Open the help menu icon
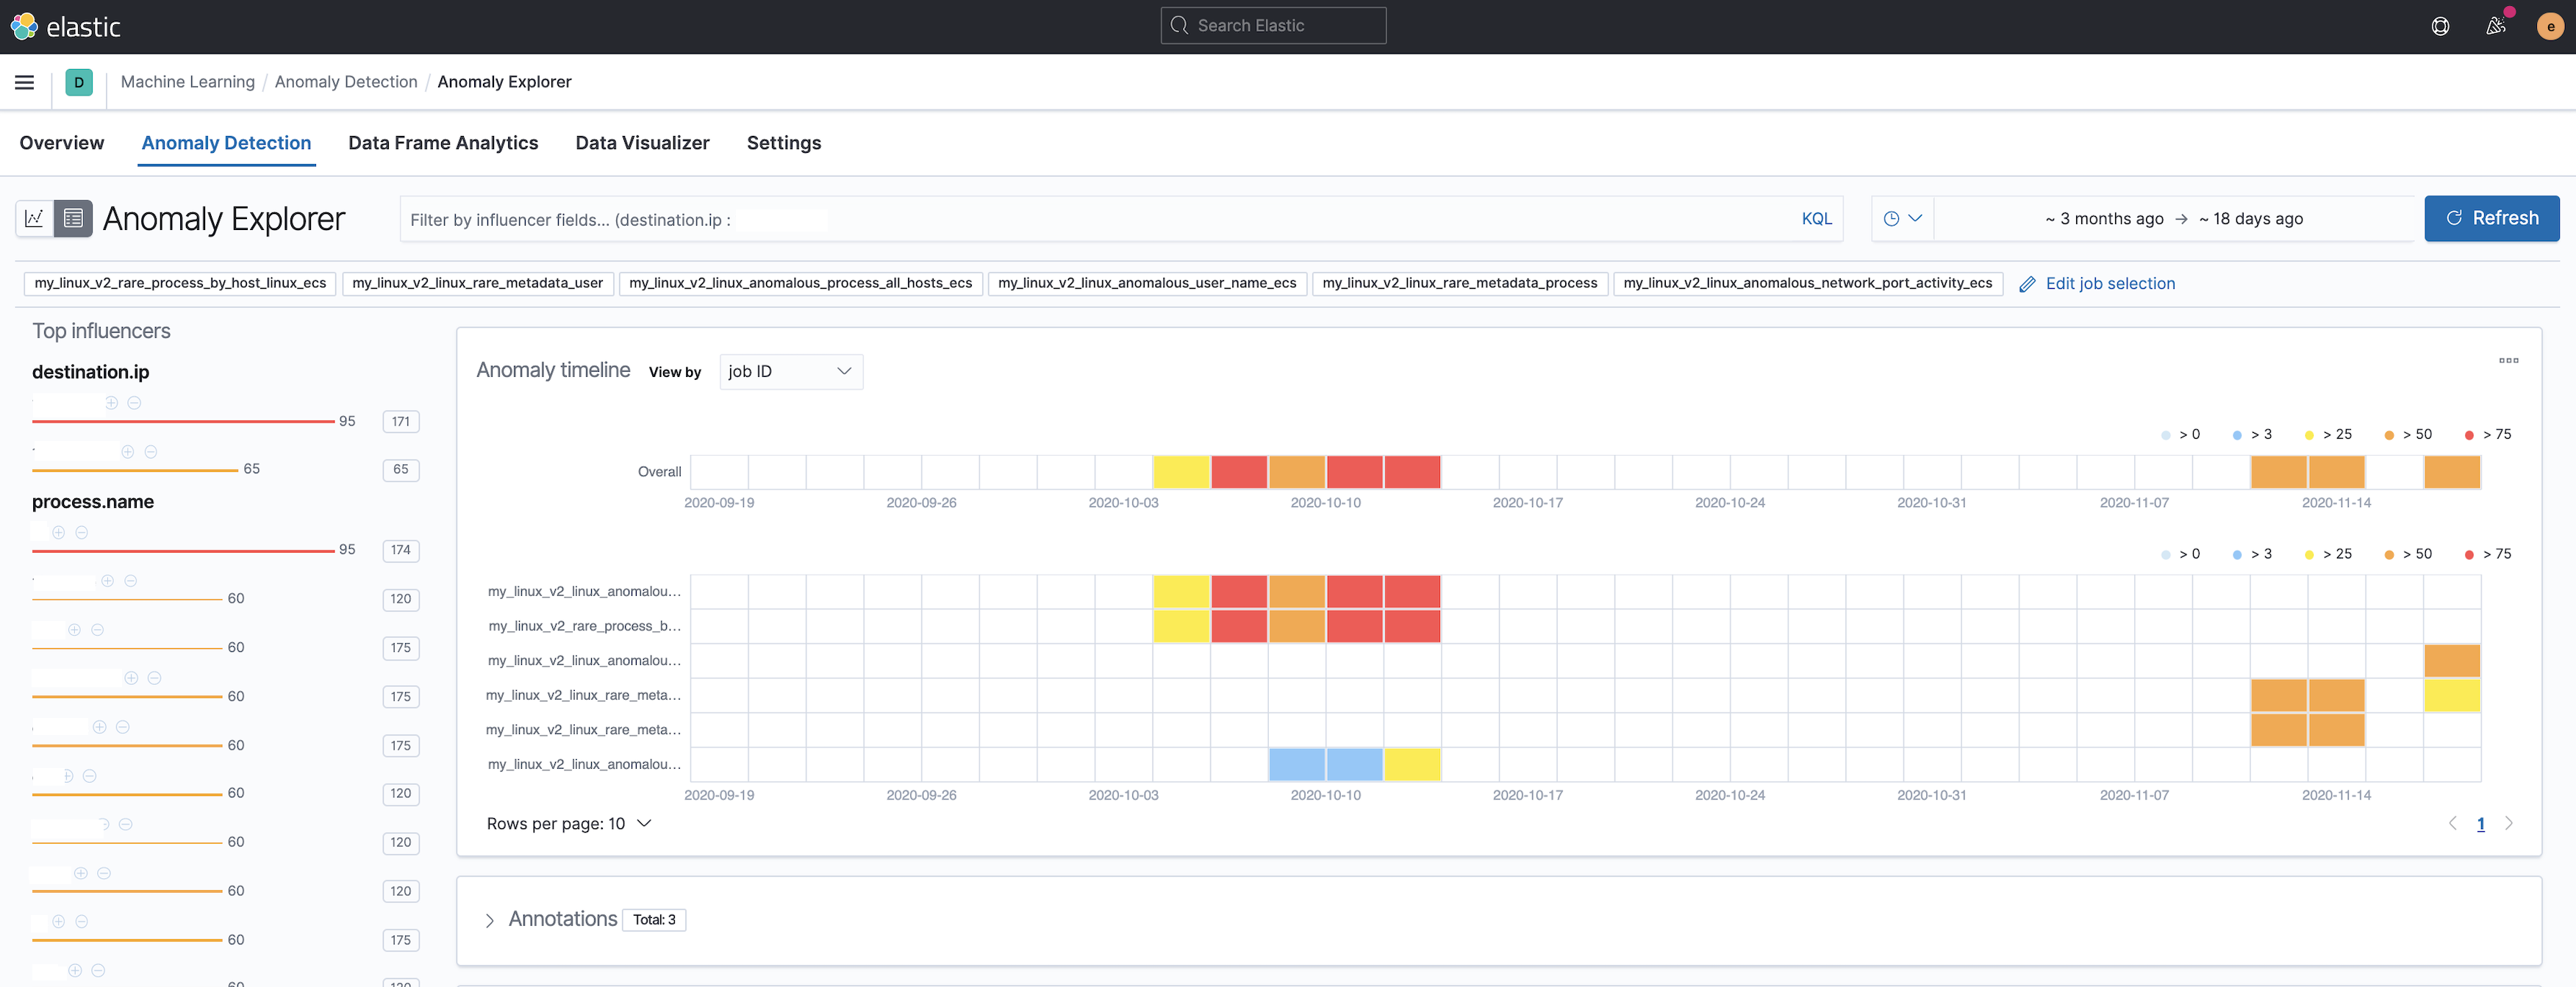Image resolution: width=2576 pixels, height=987 pixels. 2440,26
